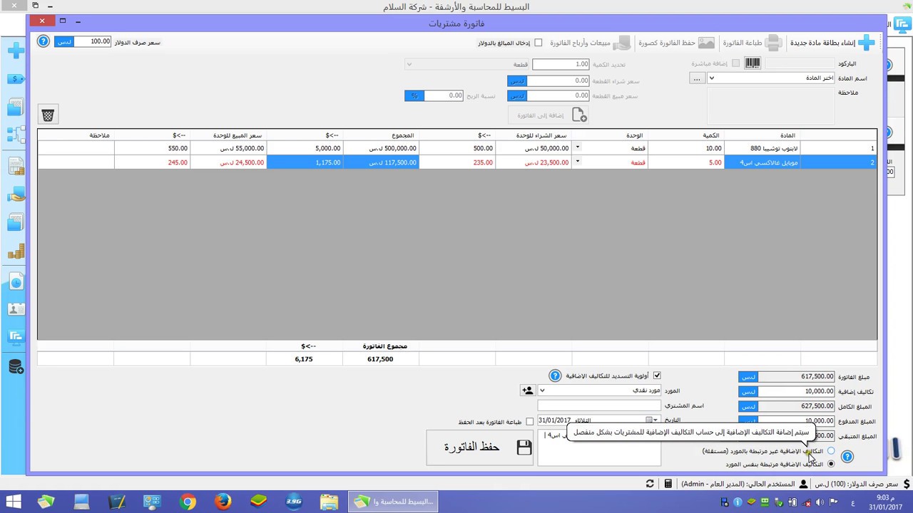Open unit dropdown in the Galaxy mobile row
The width and height of the screenshot is (913, 513).
[x=577, y=162]
